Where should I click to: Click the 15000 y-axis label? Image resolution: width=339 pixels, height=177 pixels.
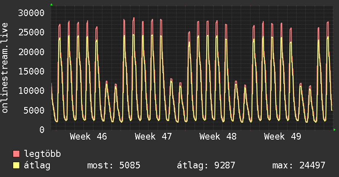pos(32,71)
